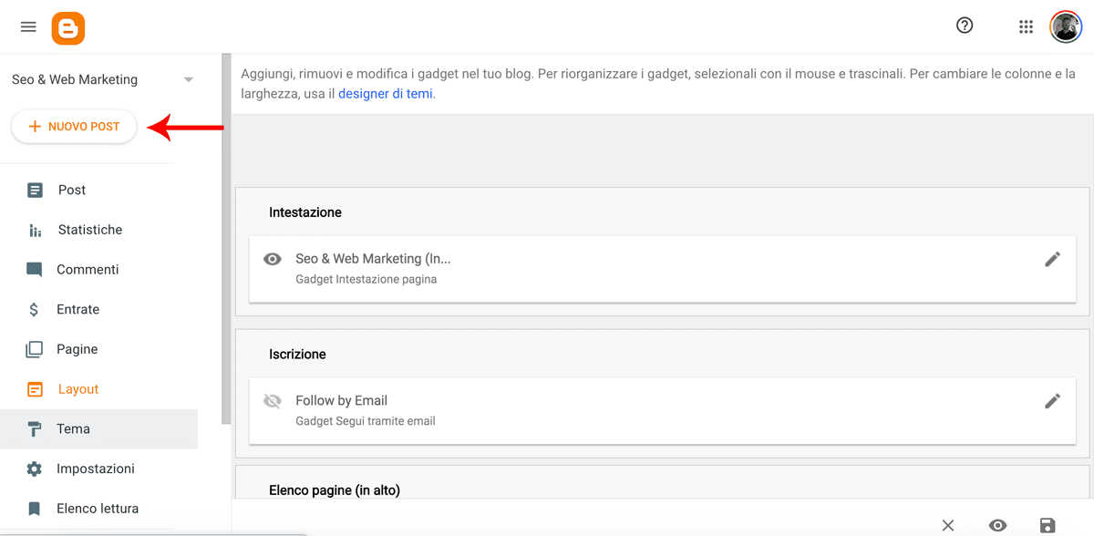Click the orange Blogger logo
The width and height of the screenshot is (1094, 536).
[68, 27]
